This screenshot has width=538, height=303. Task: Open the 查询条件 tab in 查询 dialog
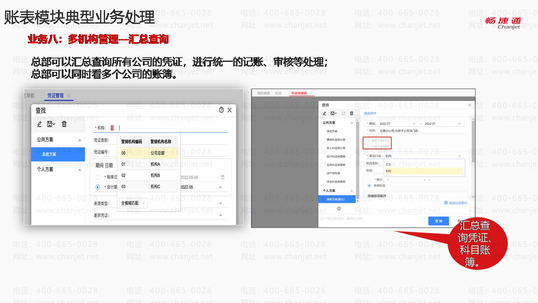coord(370,113)
